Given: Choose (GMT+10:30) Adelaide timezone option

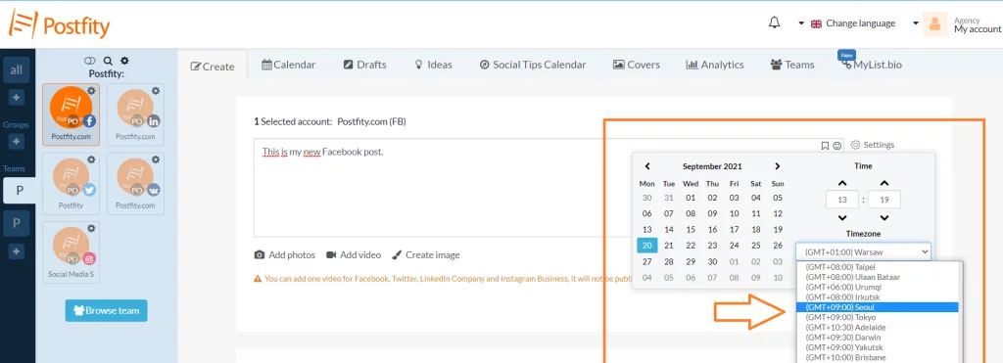Looking at the screenshot, I should [877, 327].
